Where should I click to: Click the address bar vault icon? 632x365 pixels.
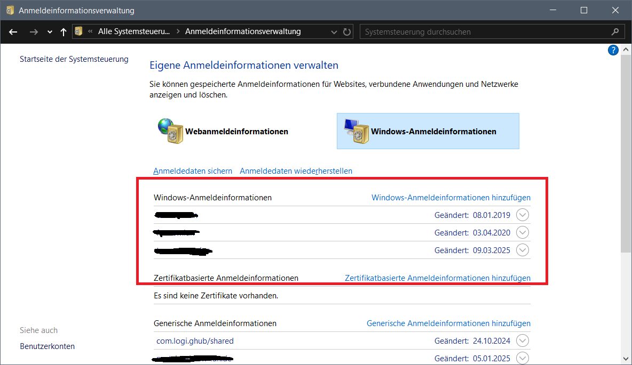click(78, 31)
